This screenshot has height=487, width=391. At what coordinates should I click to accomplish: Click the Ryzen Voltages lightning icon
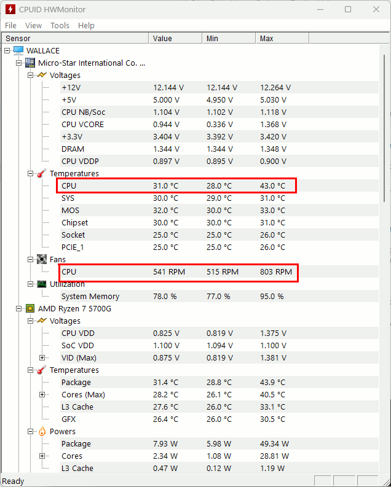click(42, 321)
